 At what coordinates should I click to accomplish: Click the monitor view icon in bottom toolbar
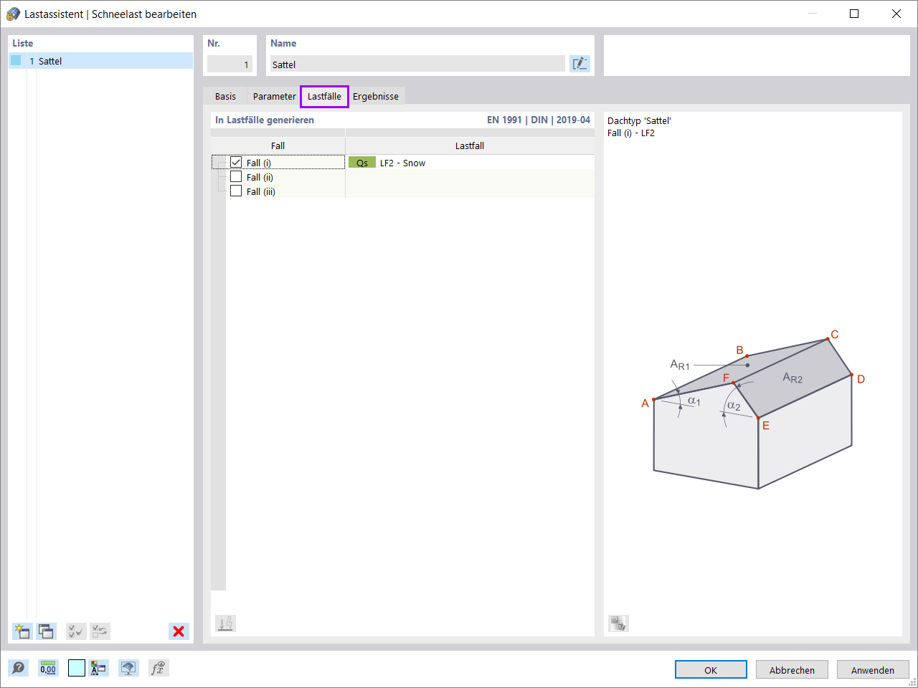[x=128, y=668]
